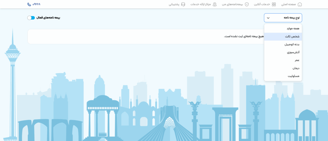Pick بدنه اتومبیل insurance option
328x141 pixels.
291,44
